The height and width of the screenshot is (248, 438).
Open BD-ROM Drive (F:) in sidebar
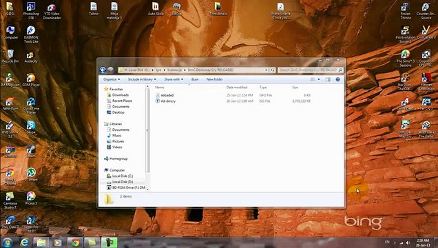pos(129,187)
